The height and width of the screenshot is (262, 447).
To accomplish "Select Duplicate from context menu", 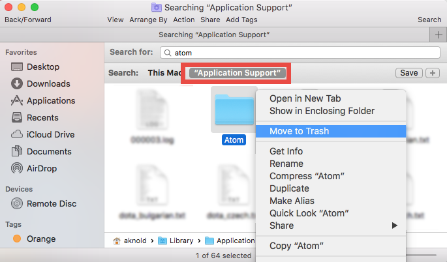I will pyautogui.click(x=331, y=188).
